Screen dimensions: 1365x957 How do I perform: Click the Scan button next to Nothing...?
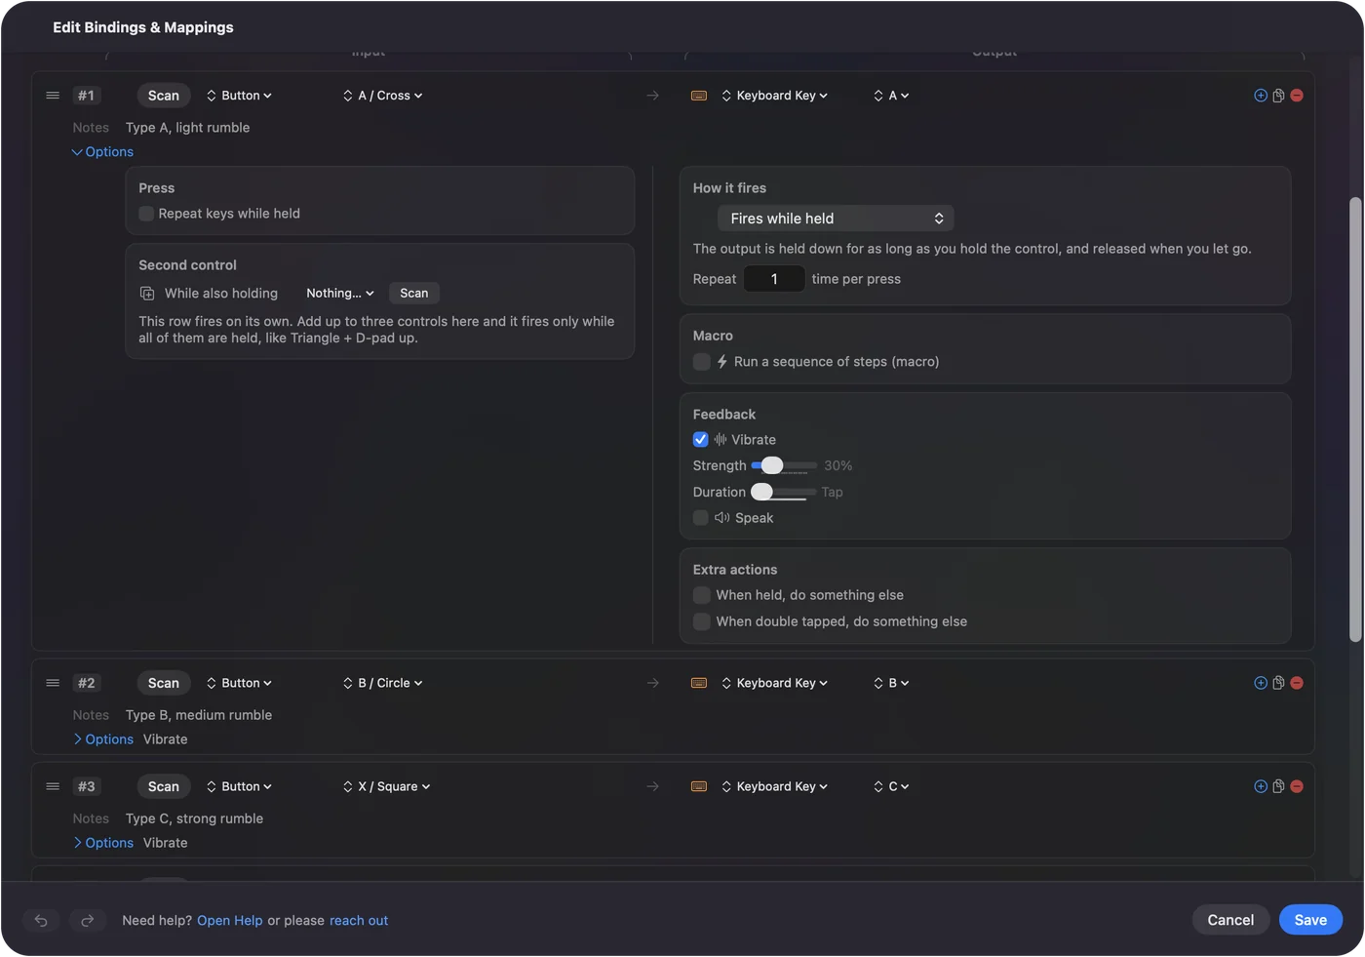click(x=414, y=294)
